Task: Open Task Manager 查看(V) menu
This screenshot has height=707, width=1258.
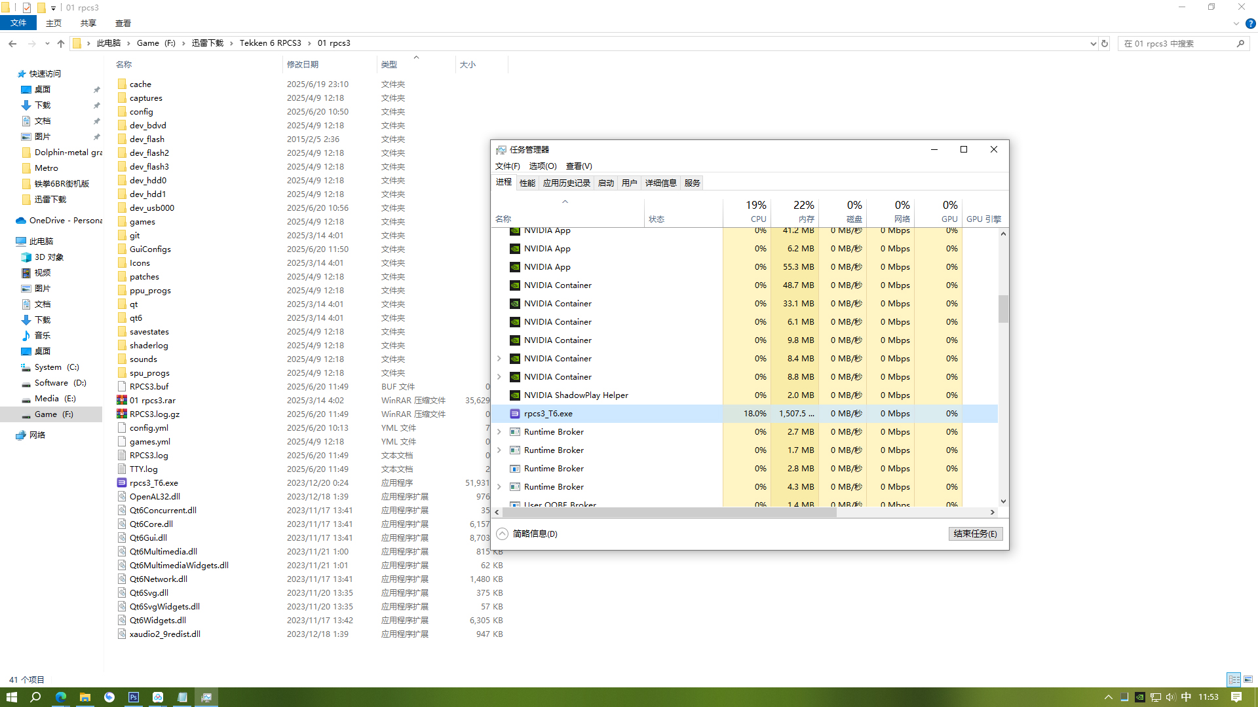Action: (579, 166)
